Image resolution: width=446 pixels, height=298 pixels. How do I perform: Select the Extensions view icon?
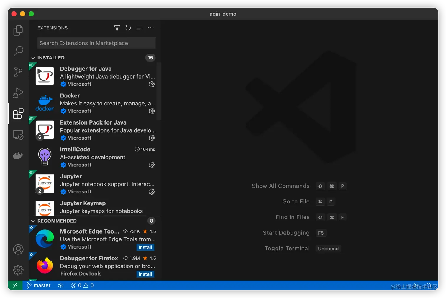[18, 114]
